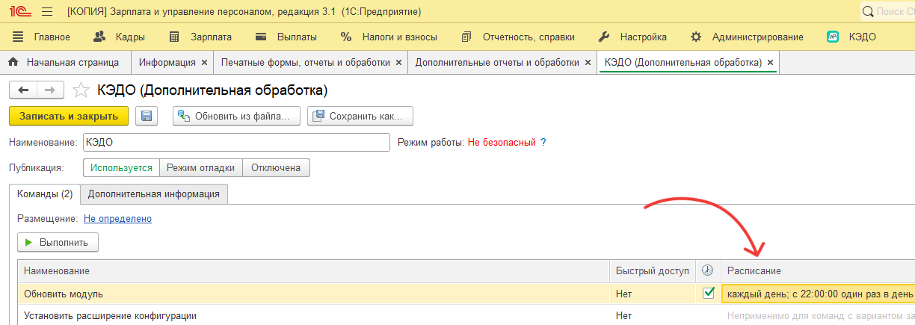
Task: Close Дополнительные отчеты и обработки tab
Action: [588, 63]
